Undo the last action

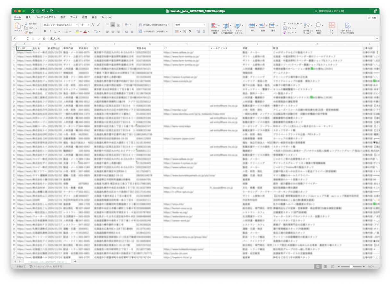(x=44, y=11)
